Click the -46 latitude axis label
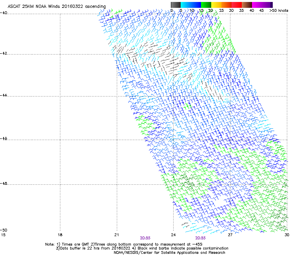This screenshot has height=255, width=290. click(4, 138)
